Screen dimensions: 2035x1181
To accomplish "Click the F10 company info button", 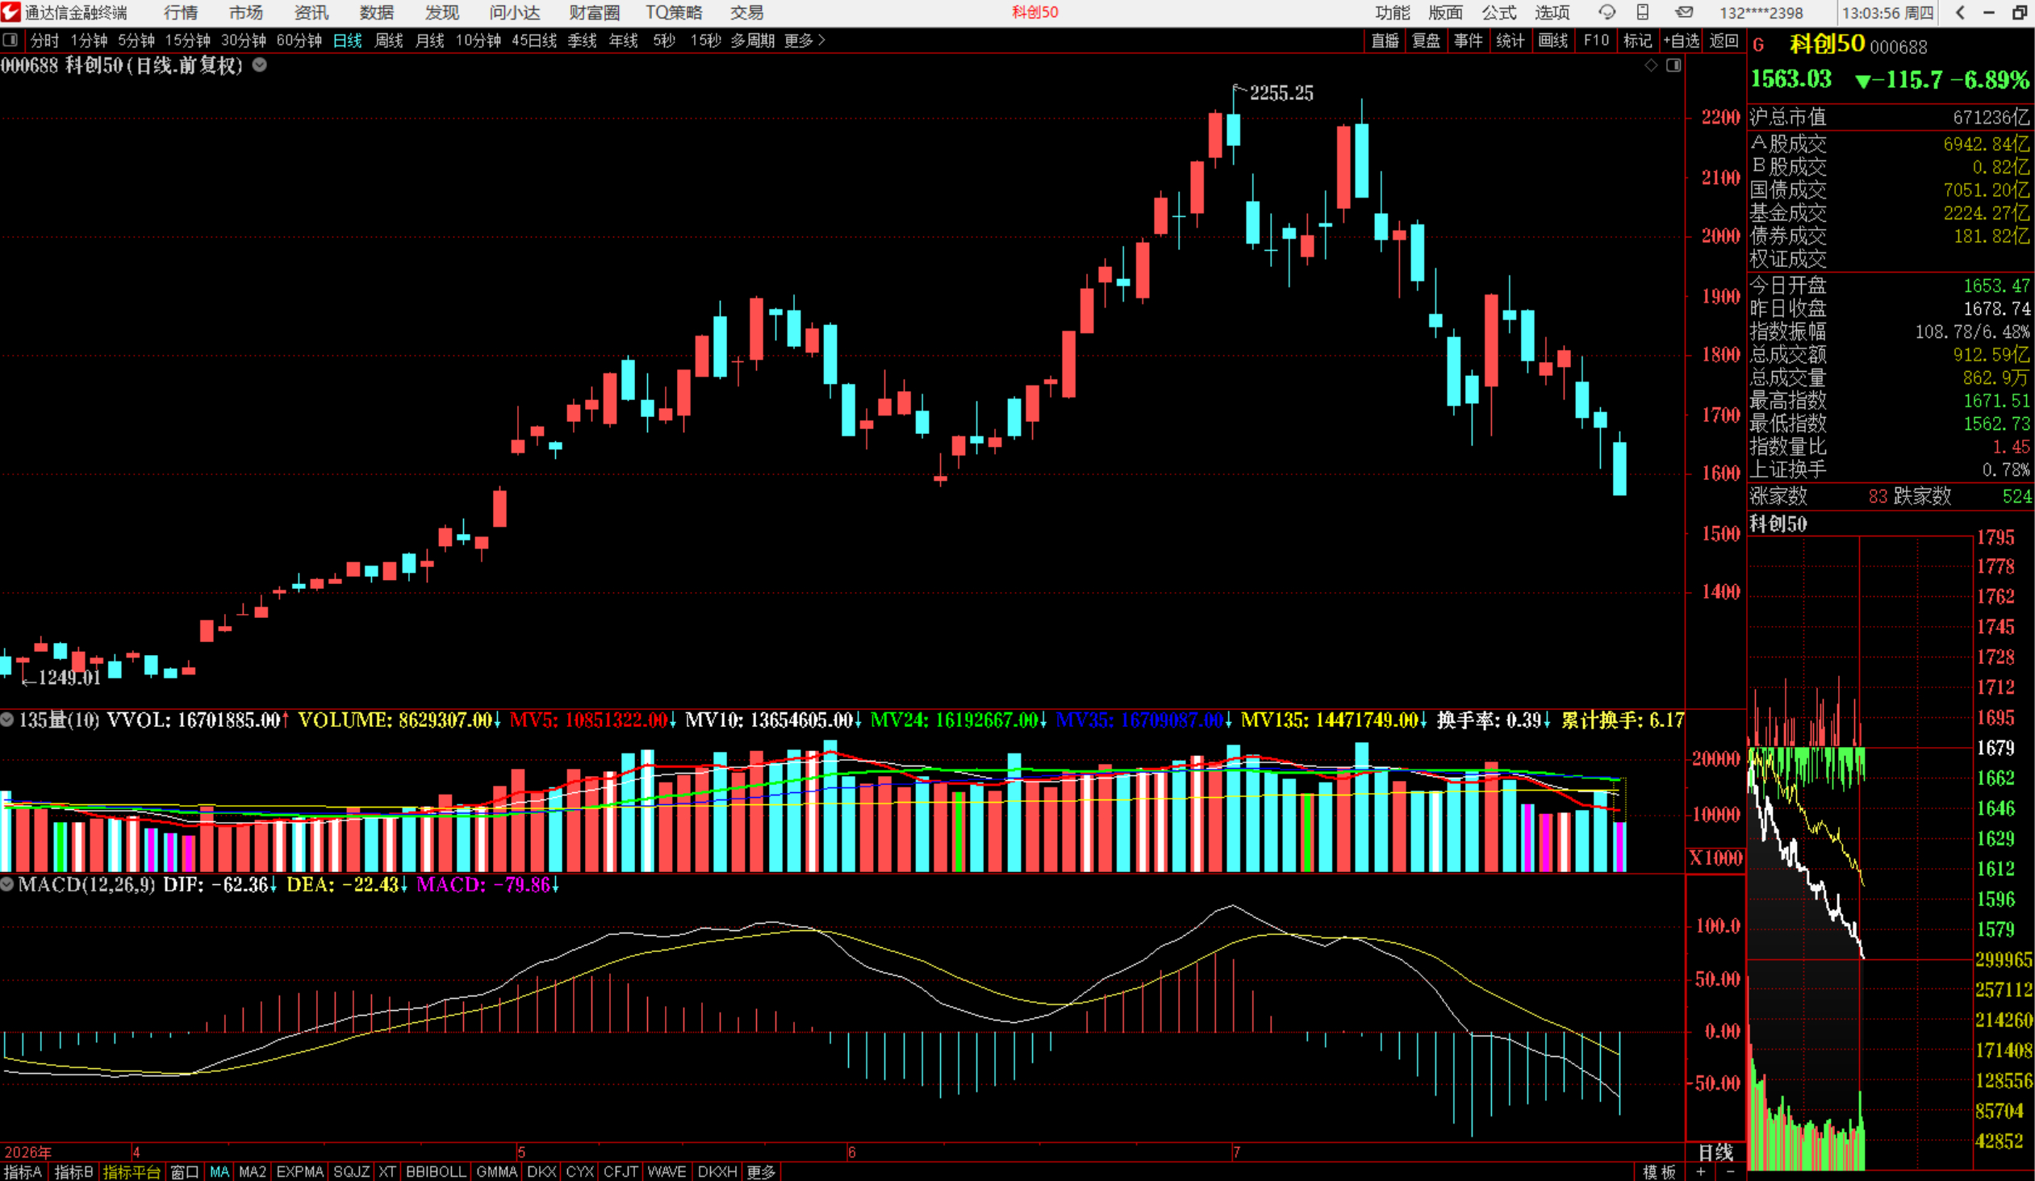I will [x=1596, y=40].
